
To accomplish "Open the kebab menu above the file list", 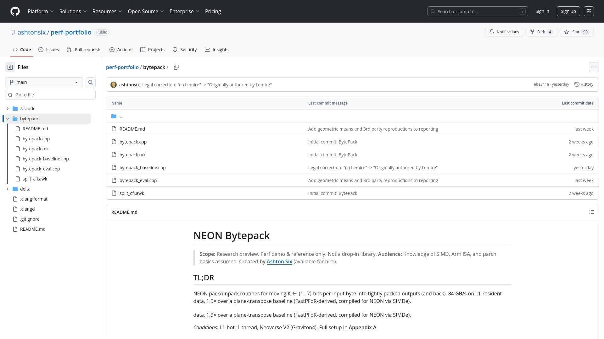I will pyautogui.click(x=594, y=67).
